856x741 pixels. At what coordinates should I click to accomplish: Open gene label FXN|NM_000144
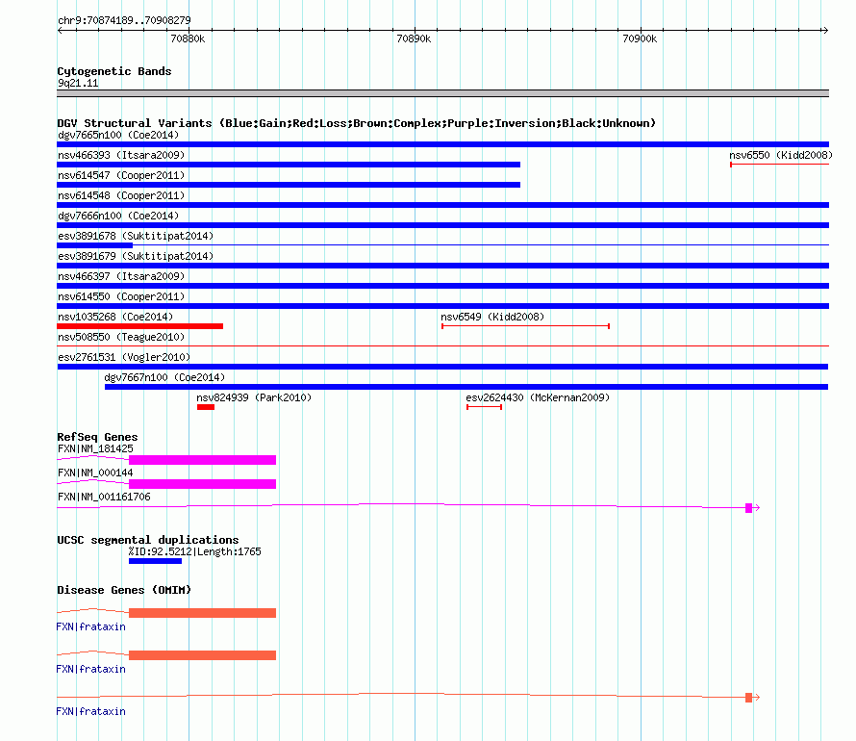(95, 473)
